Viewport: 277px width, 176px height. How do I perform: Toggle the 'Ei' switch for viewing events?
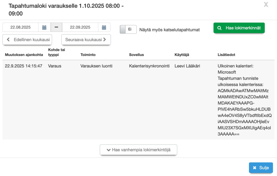click(128, 29)
